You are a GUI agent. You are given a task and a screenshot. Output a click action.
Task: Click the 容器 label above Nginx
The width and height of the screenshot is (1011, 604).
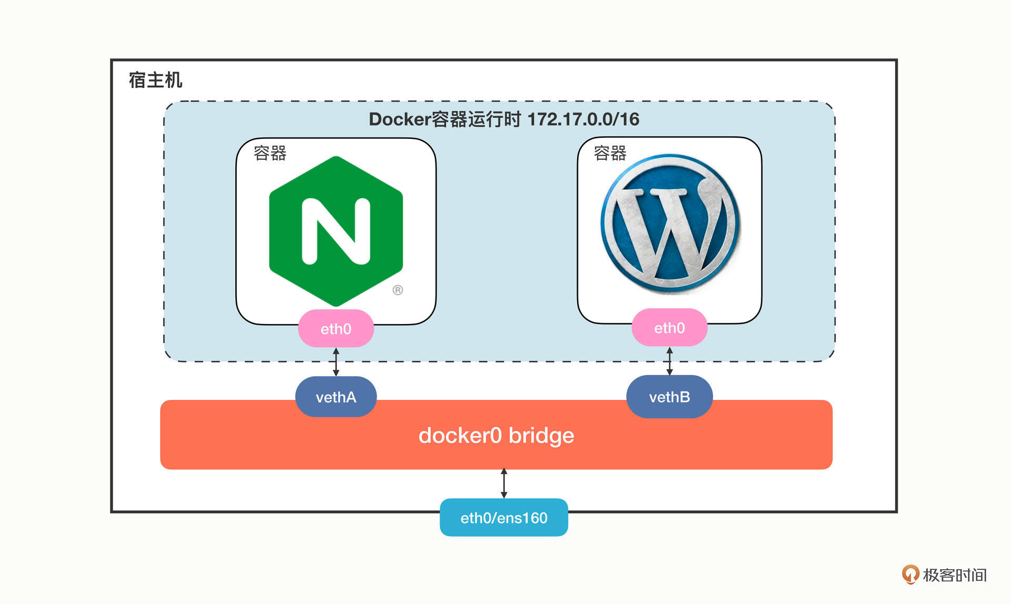click(270, 153)
